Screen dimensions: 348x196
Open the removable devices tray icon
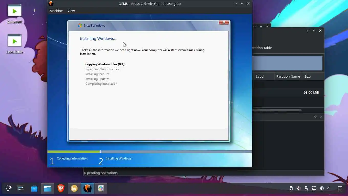(306, 188)
